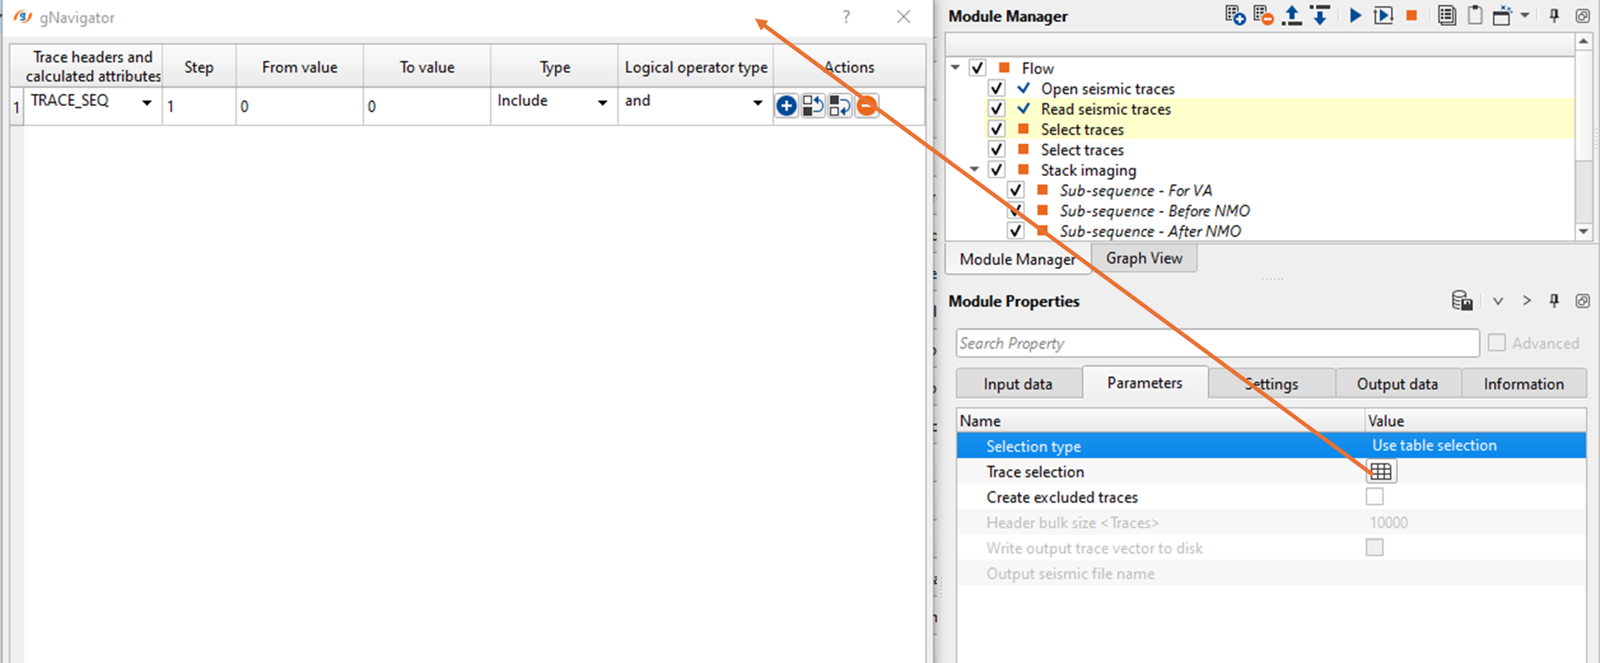Viewport: 1600px width, 663px height.
Task: Uncheck the Open seismic traces checkbox
Action: tap(996, 88)
